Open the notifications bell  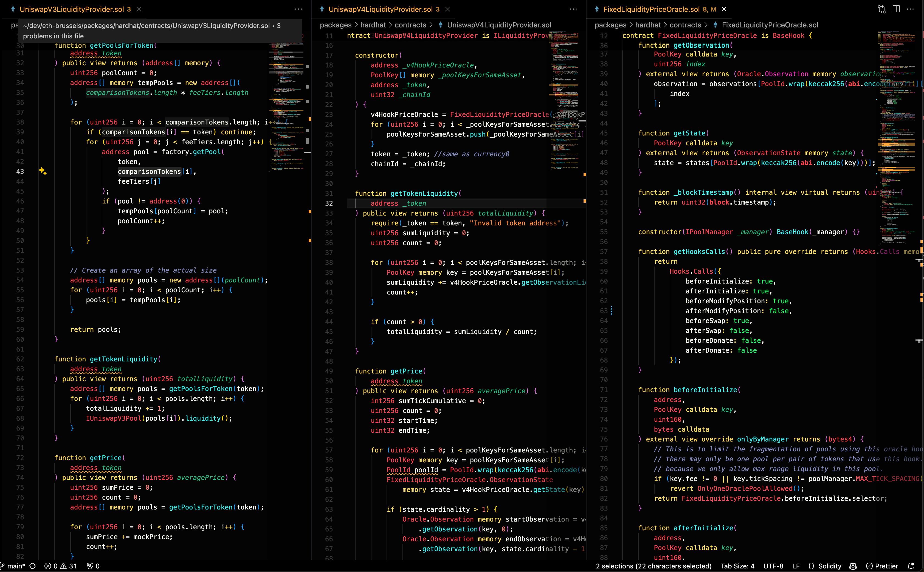coord(911,566)
